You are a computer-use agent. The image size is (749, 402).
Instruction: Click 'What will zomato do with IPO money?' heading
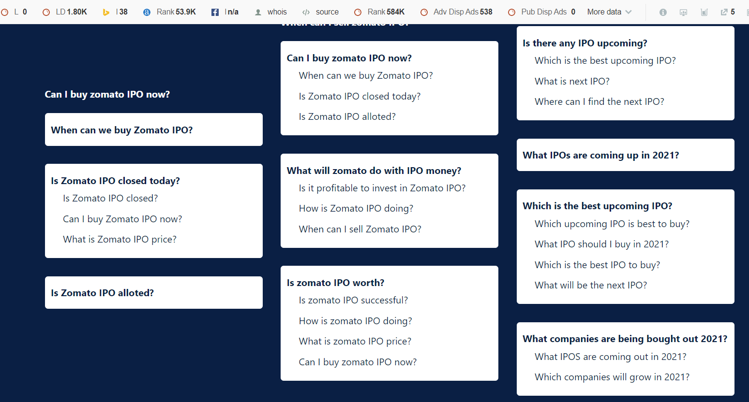click(374, 171)
